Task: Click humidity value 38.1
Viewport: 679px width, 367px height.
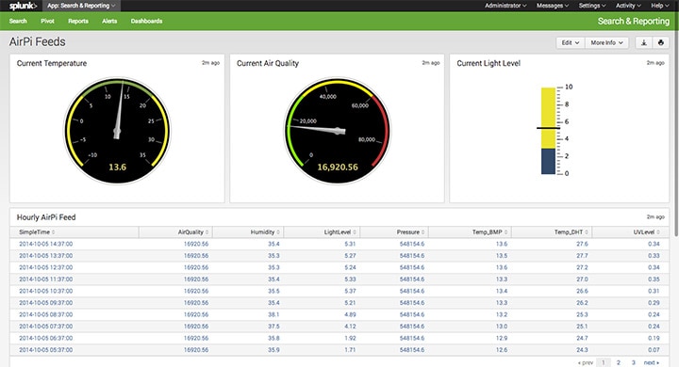Action: (x=273, y=314)
